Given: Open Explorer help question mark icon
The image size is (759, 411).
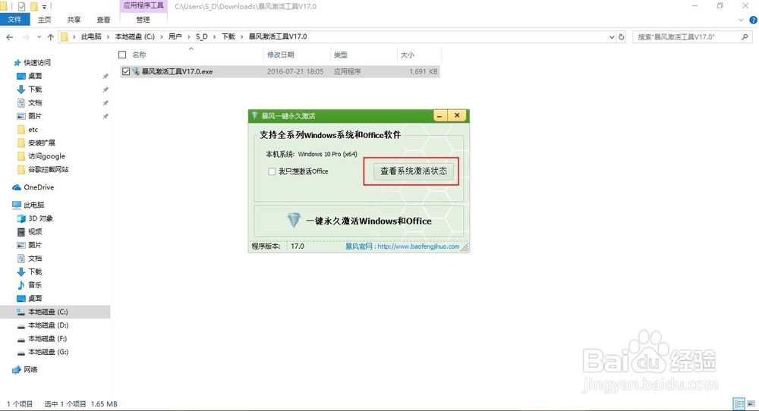Looking at the screenshot, I should tap(753, 20).
